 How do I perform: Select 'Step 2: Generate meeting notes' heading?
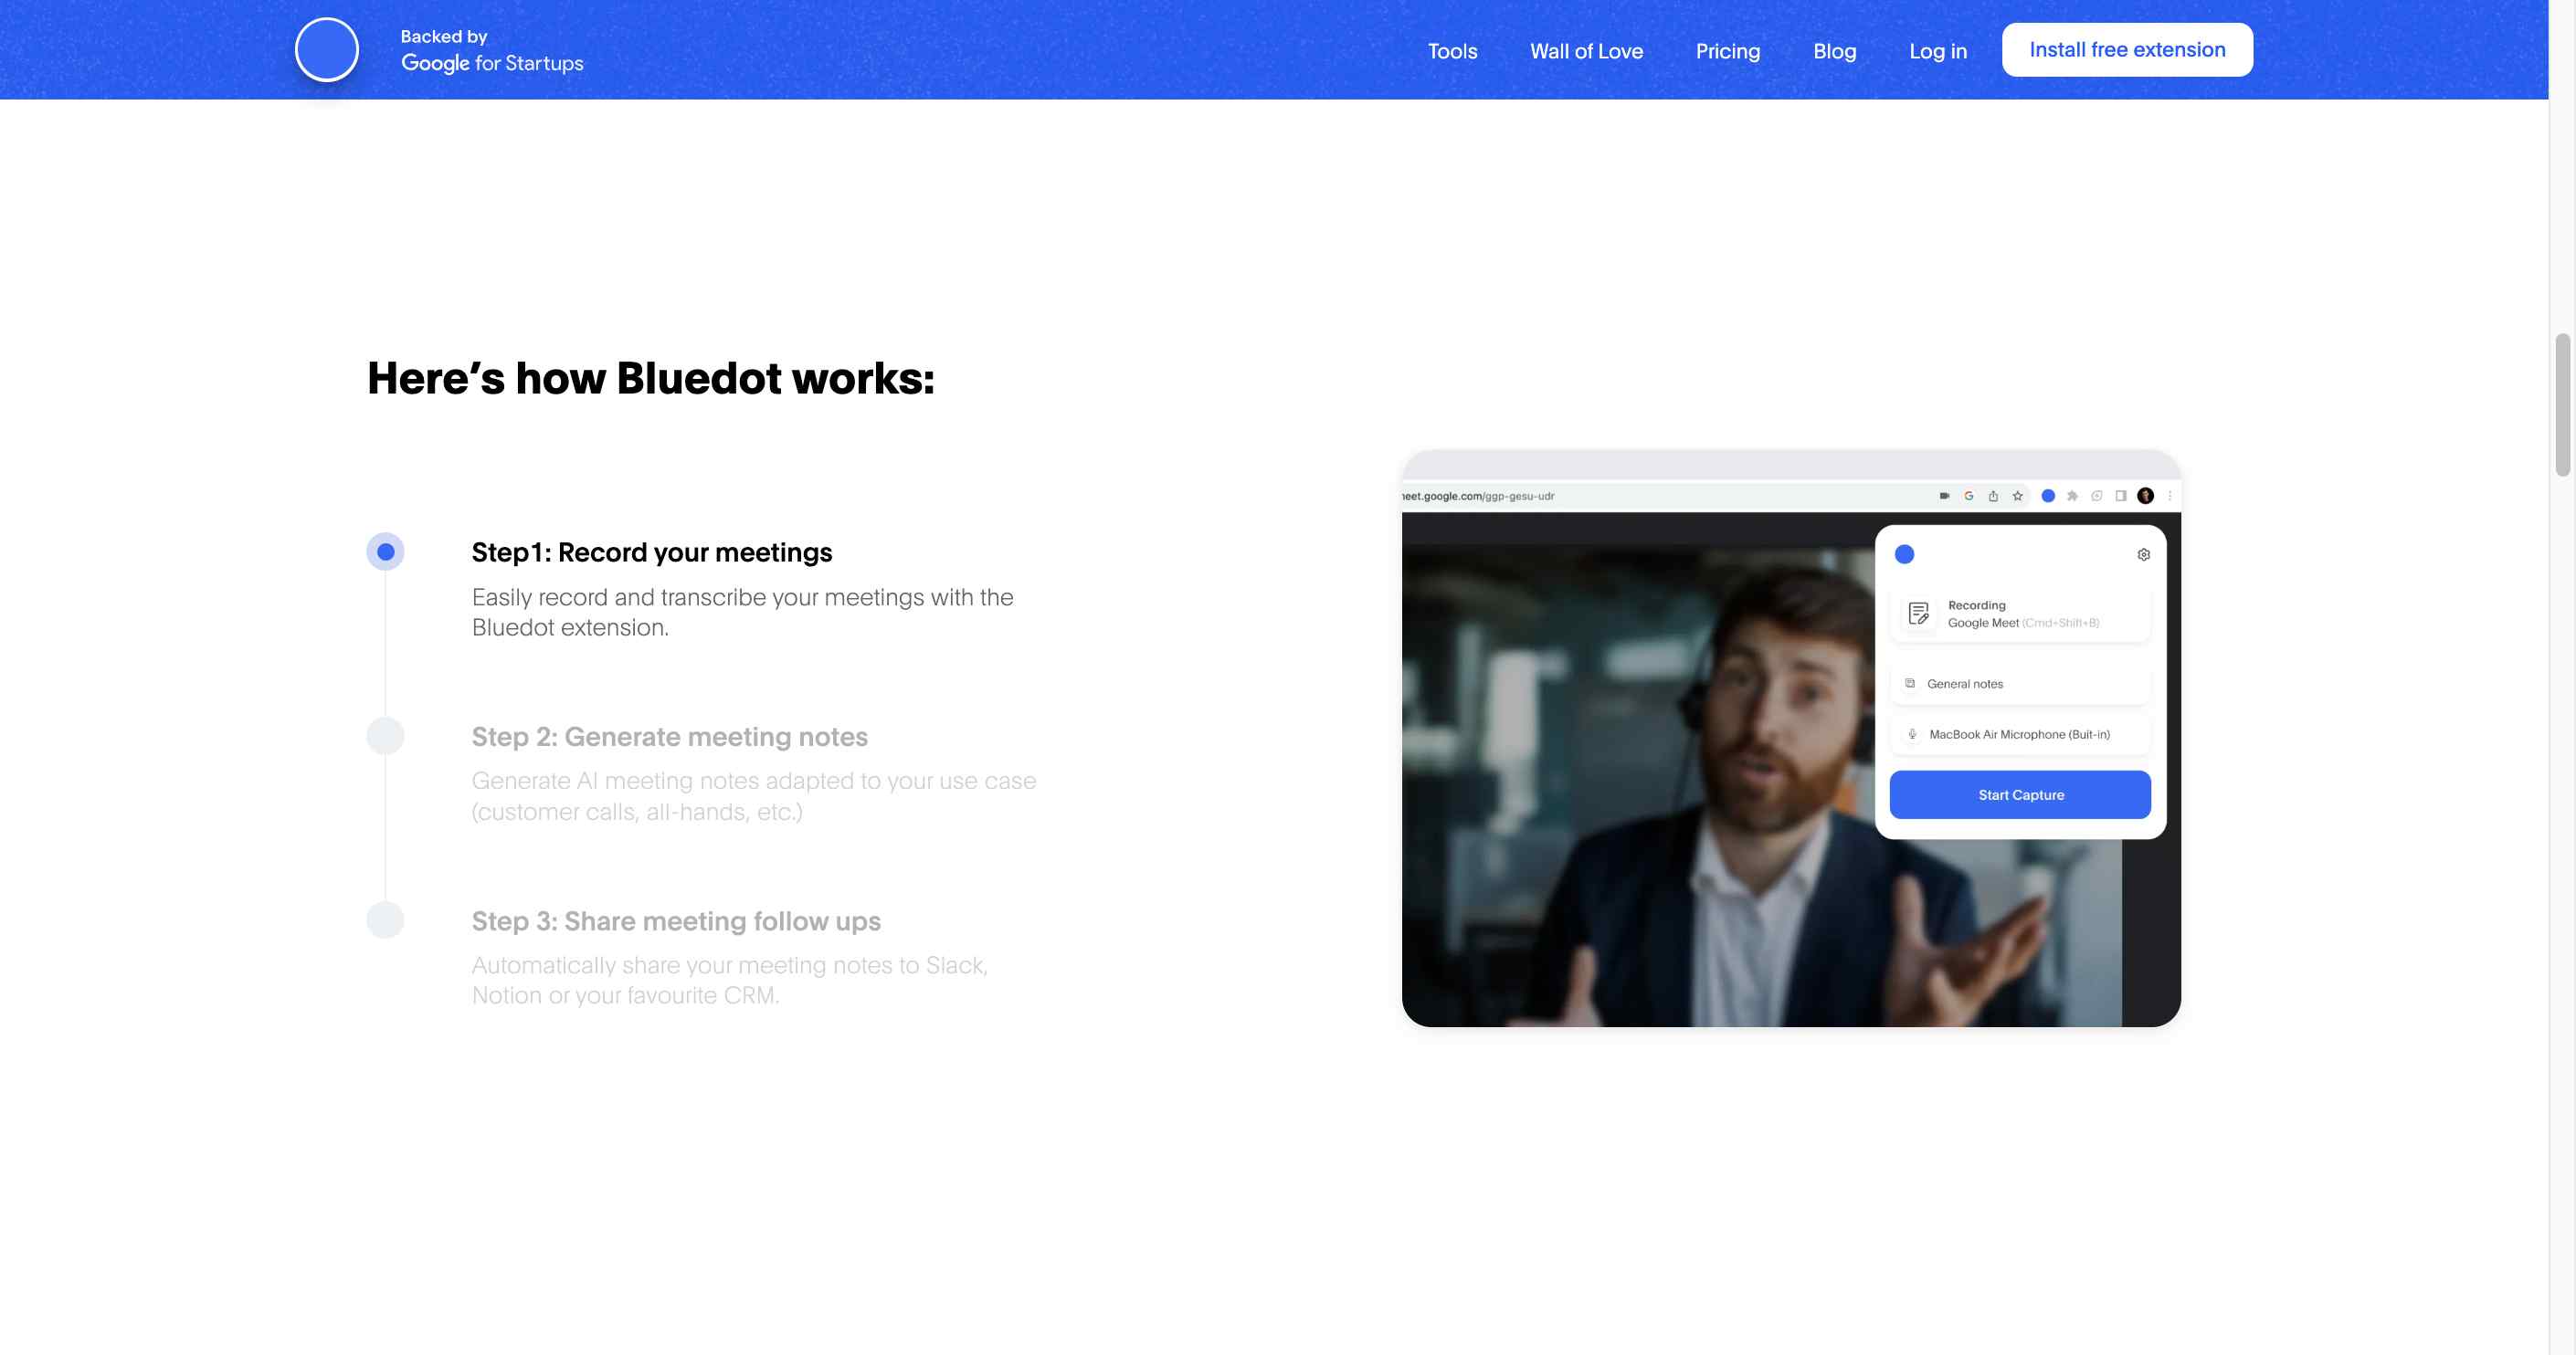point(669,737)
